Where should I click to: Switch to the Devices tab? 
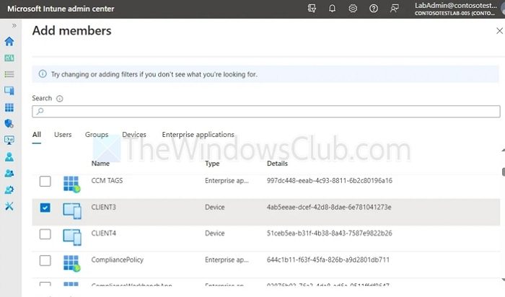pyautogui.click(x=134, y=135)
